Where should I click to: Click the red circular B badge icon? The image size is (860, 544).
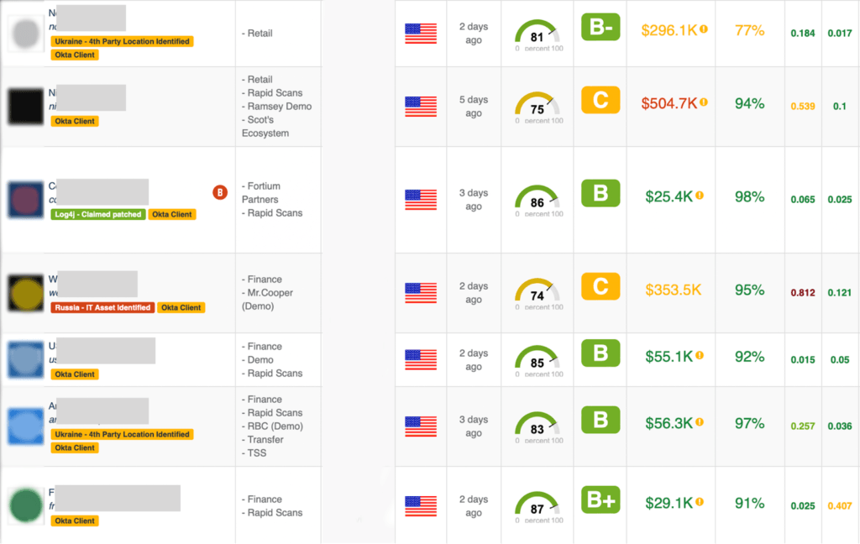click(220, 192)
